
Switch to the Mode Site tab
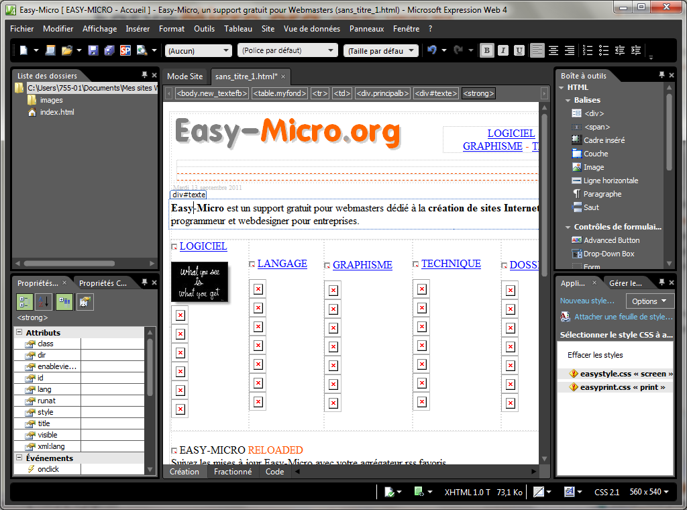pos(185,76)
